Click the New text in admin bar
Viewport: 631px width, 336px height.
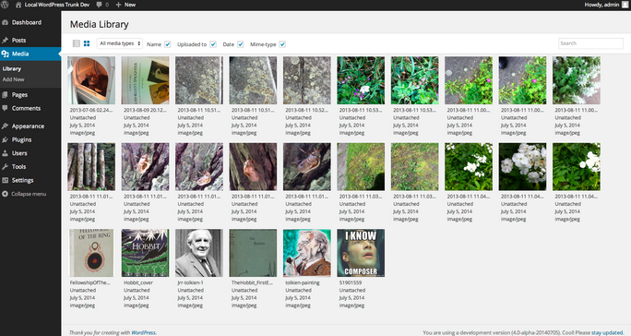click(130, 5)
